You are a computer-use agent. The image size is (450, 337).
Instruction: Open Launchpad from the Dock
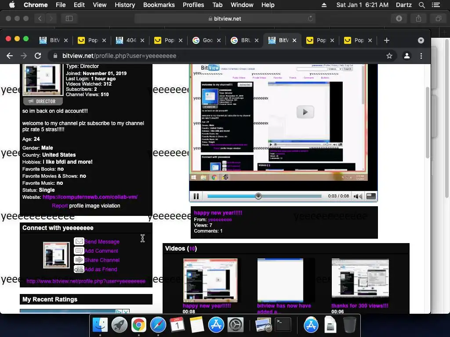tap(119, 325)
